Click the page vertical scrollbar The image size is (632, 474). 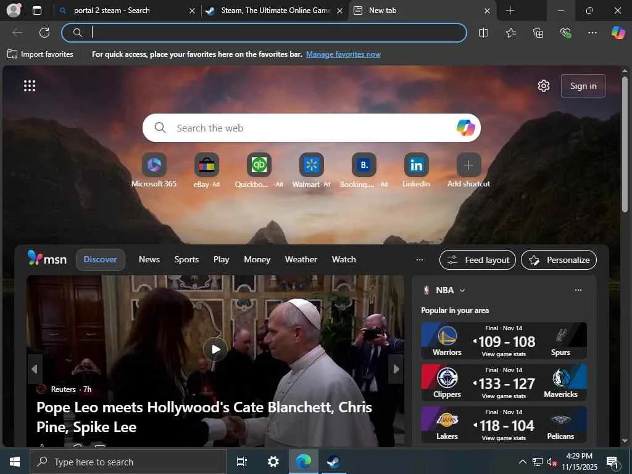pos(625,144)
